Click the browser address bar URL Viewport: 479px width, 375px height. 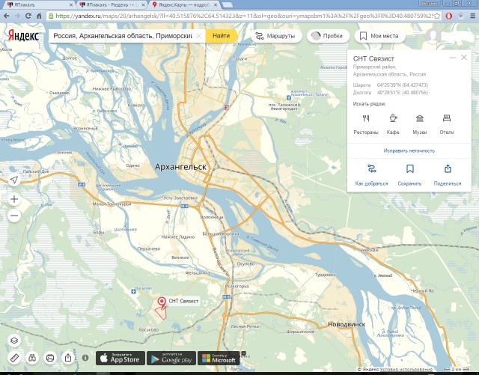pyautogui.click(x=243, y=16)
